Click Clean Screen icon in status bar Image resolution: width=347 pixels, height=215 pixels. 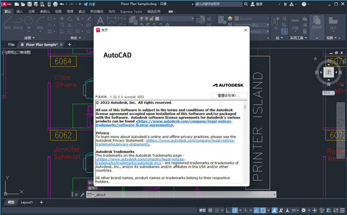pos(335,210)
